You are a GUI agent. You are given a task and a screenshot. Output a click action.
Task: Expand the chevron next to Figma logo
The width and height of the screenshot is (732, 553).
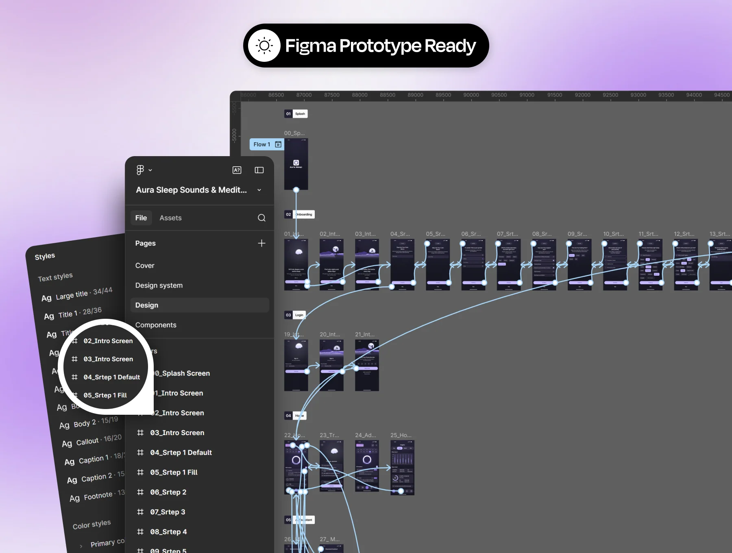coord(150,170)
